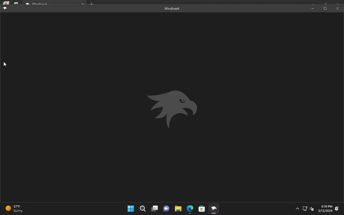344x215 pixels.
Task: Click the muted volume tray icon
Action: pyautogui.click(x=312, y=209)
